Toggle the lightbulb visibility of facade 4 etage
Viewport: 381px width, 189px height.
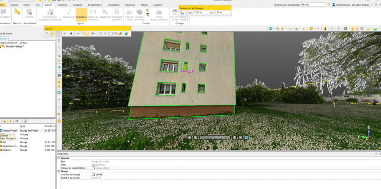tap(0, 47)
